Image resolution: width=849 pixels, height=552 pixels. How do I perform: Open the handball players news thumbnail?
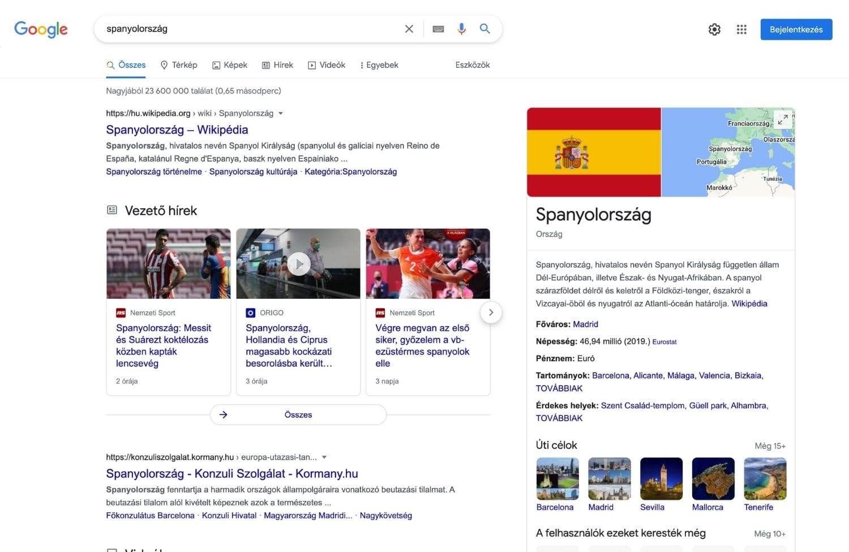point(428,264)
